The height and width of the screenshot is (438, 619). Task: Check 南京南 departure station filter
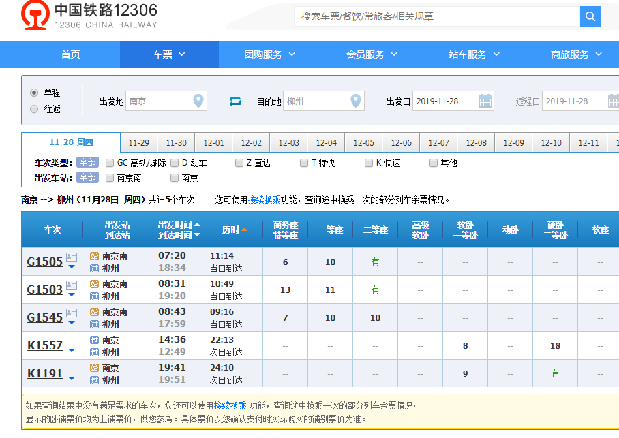110,178
